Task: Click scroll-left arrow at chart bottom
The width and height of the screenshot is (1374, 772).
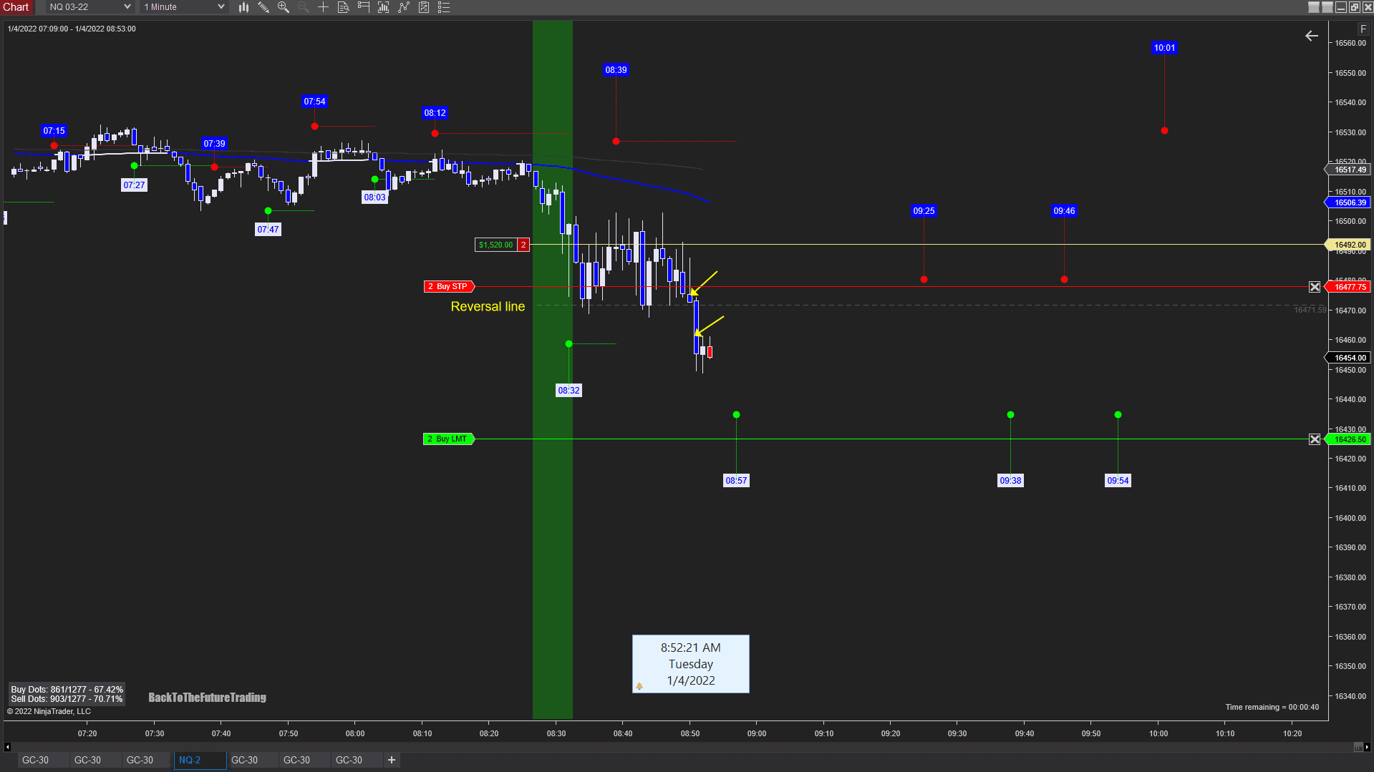Action: click(x=7, y=747)
